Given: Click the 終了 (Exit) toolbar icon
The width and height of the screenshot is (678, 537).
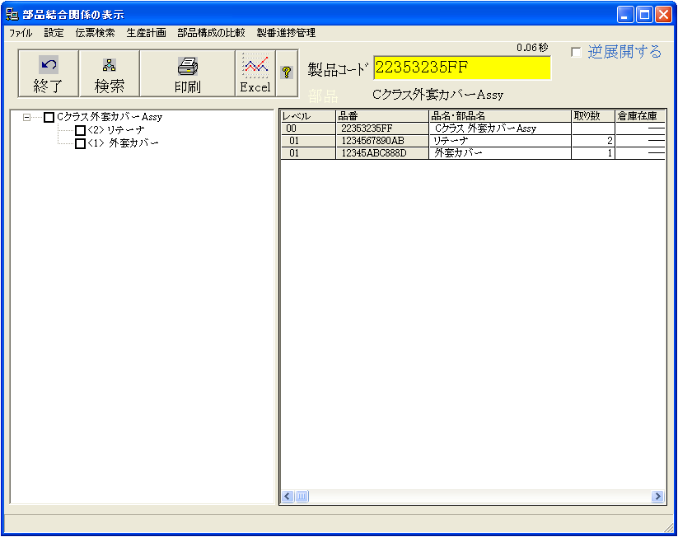Looking at the screenshot, I should coord(49,65).
